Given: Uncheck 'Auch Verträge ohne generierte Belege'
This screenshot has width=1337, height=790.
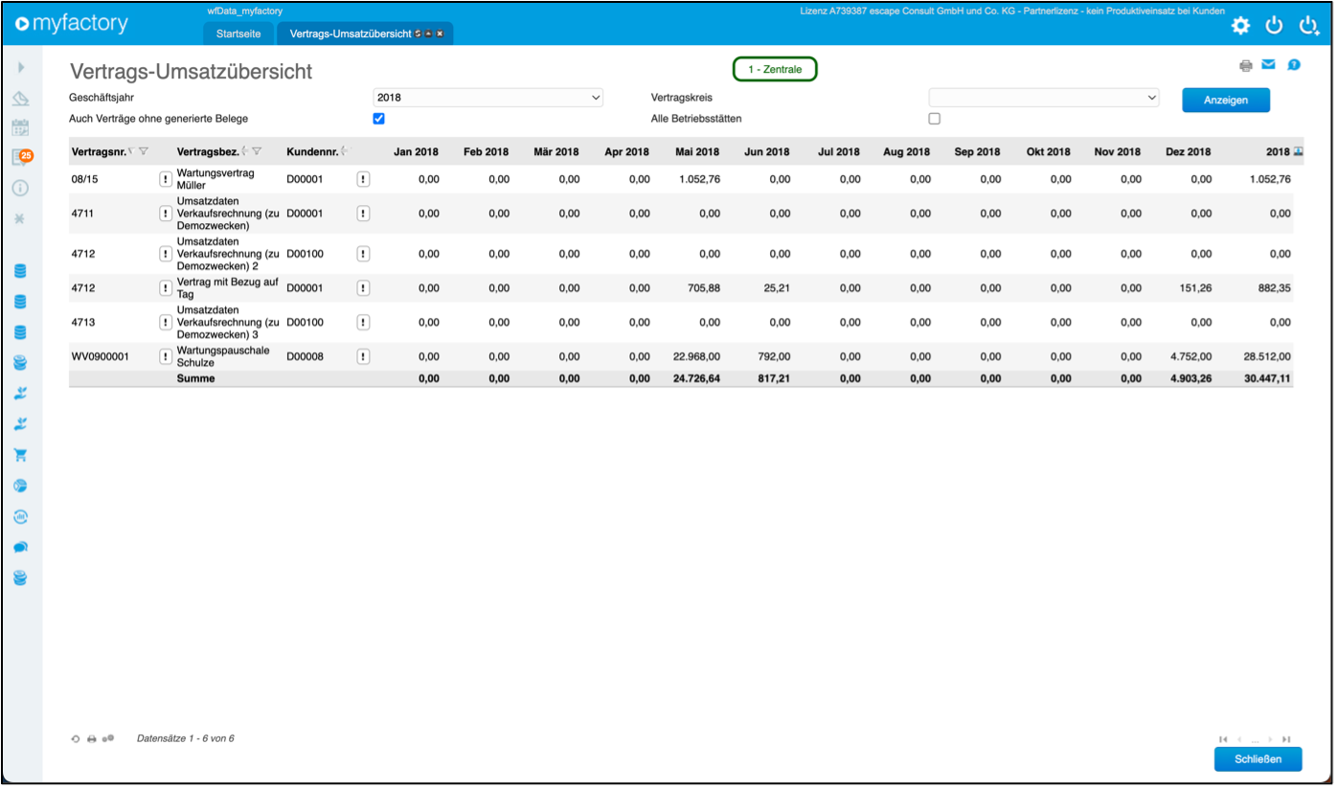Looking at the screenshot, I should point(378,119).
